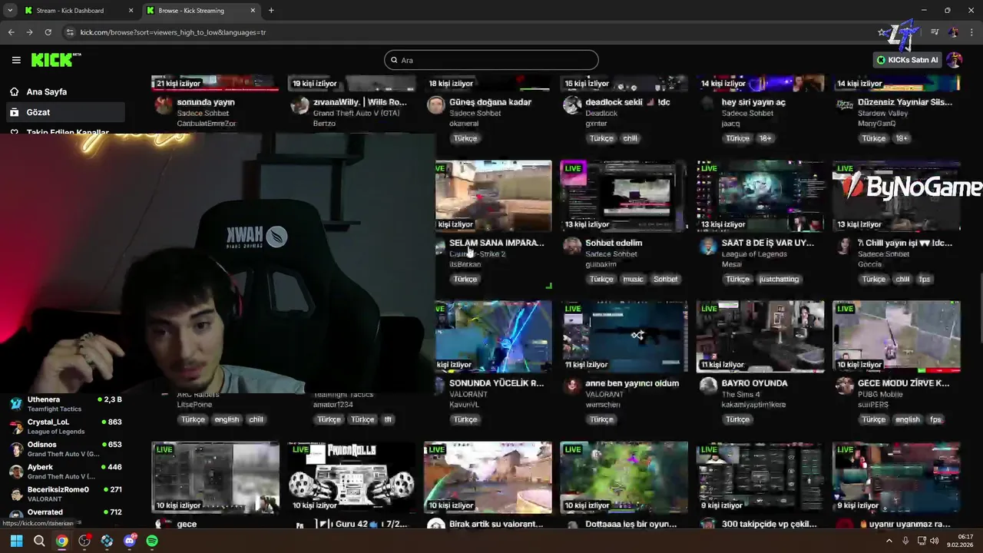Click the chill tag under deadlock sekli
Image resolution: width=983 pixels, height=553 pixels.
click(x=630, y=138)
